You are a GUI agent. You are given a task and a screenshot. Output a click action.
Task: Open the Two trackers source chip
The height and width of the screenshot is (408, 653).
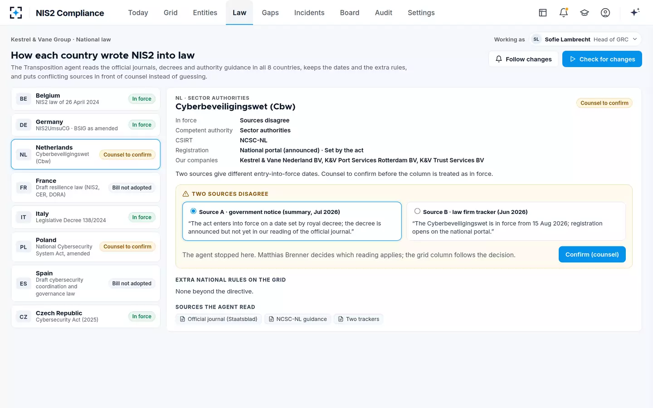(x=359, y=319)
